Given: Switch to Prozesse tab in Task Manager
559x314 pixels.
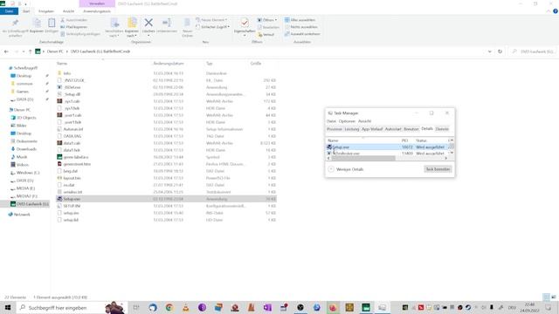Looking at the screenshot, I should coord(335,129).
